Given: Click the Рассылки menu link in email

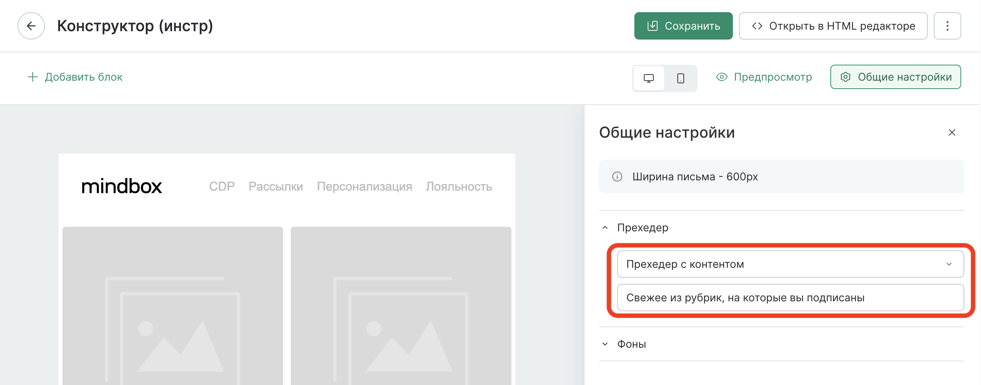Looking at the screenshot, I should tap(276, 186).
